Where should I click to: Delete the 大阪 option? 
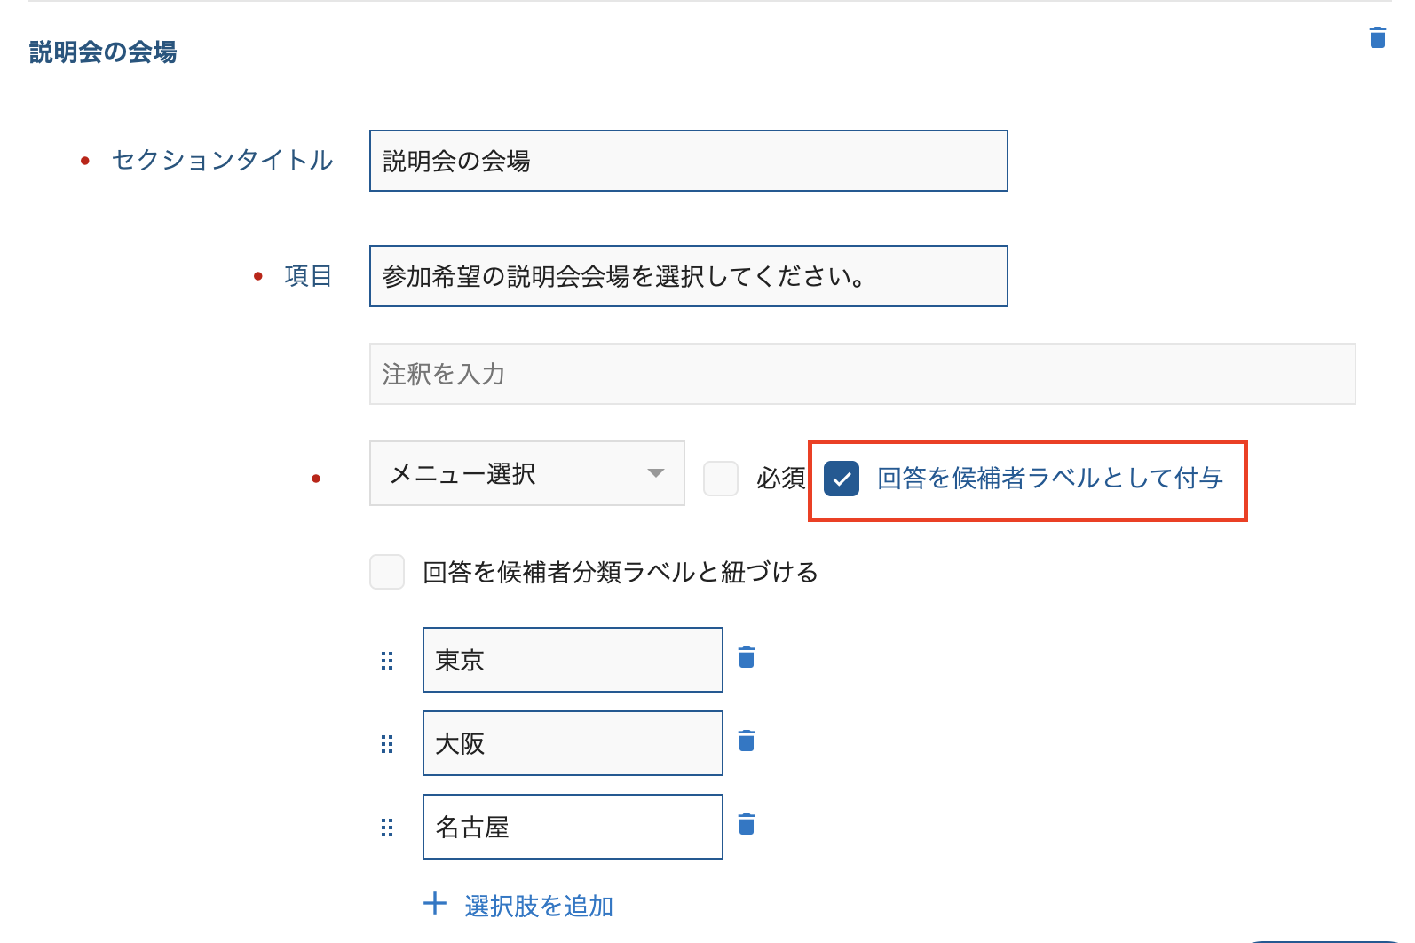[747, 741]
